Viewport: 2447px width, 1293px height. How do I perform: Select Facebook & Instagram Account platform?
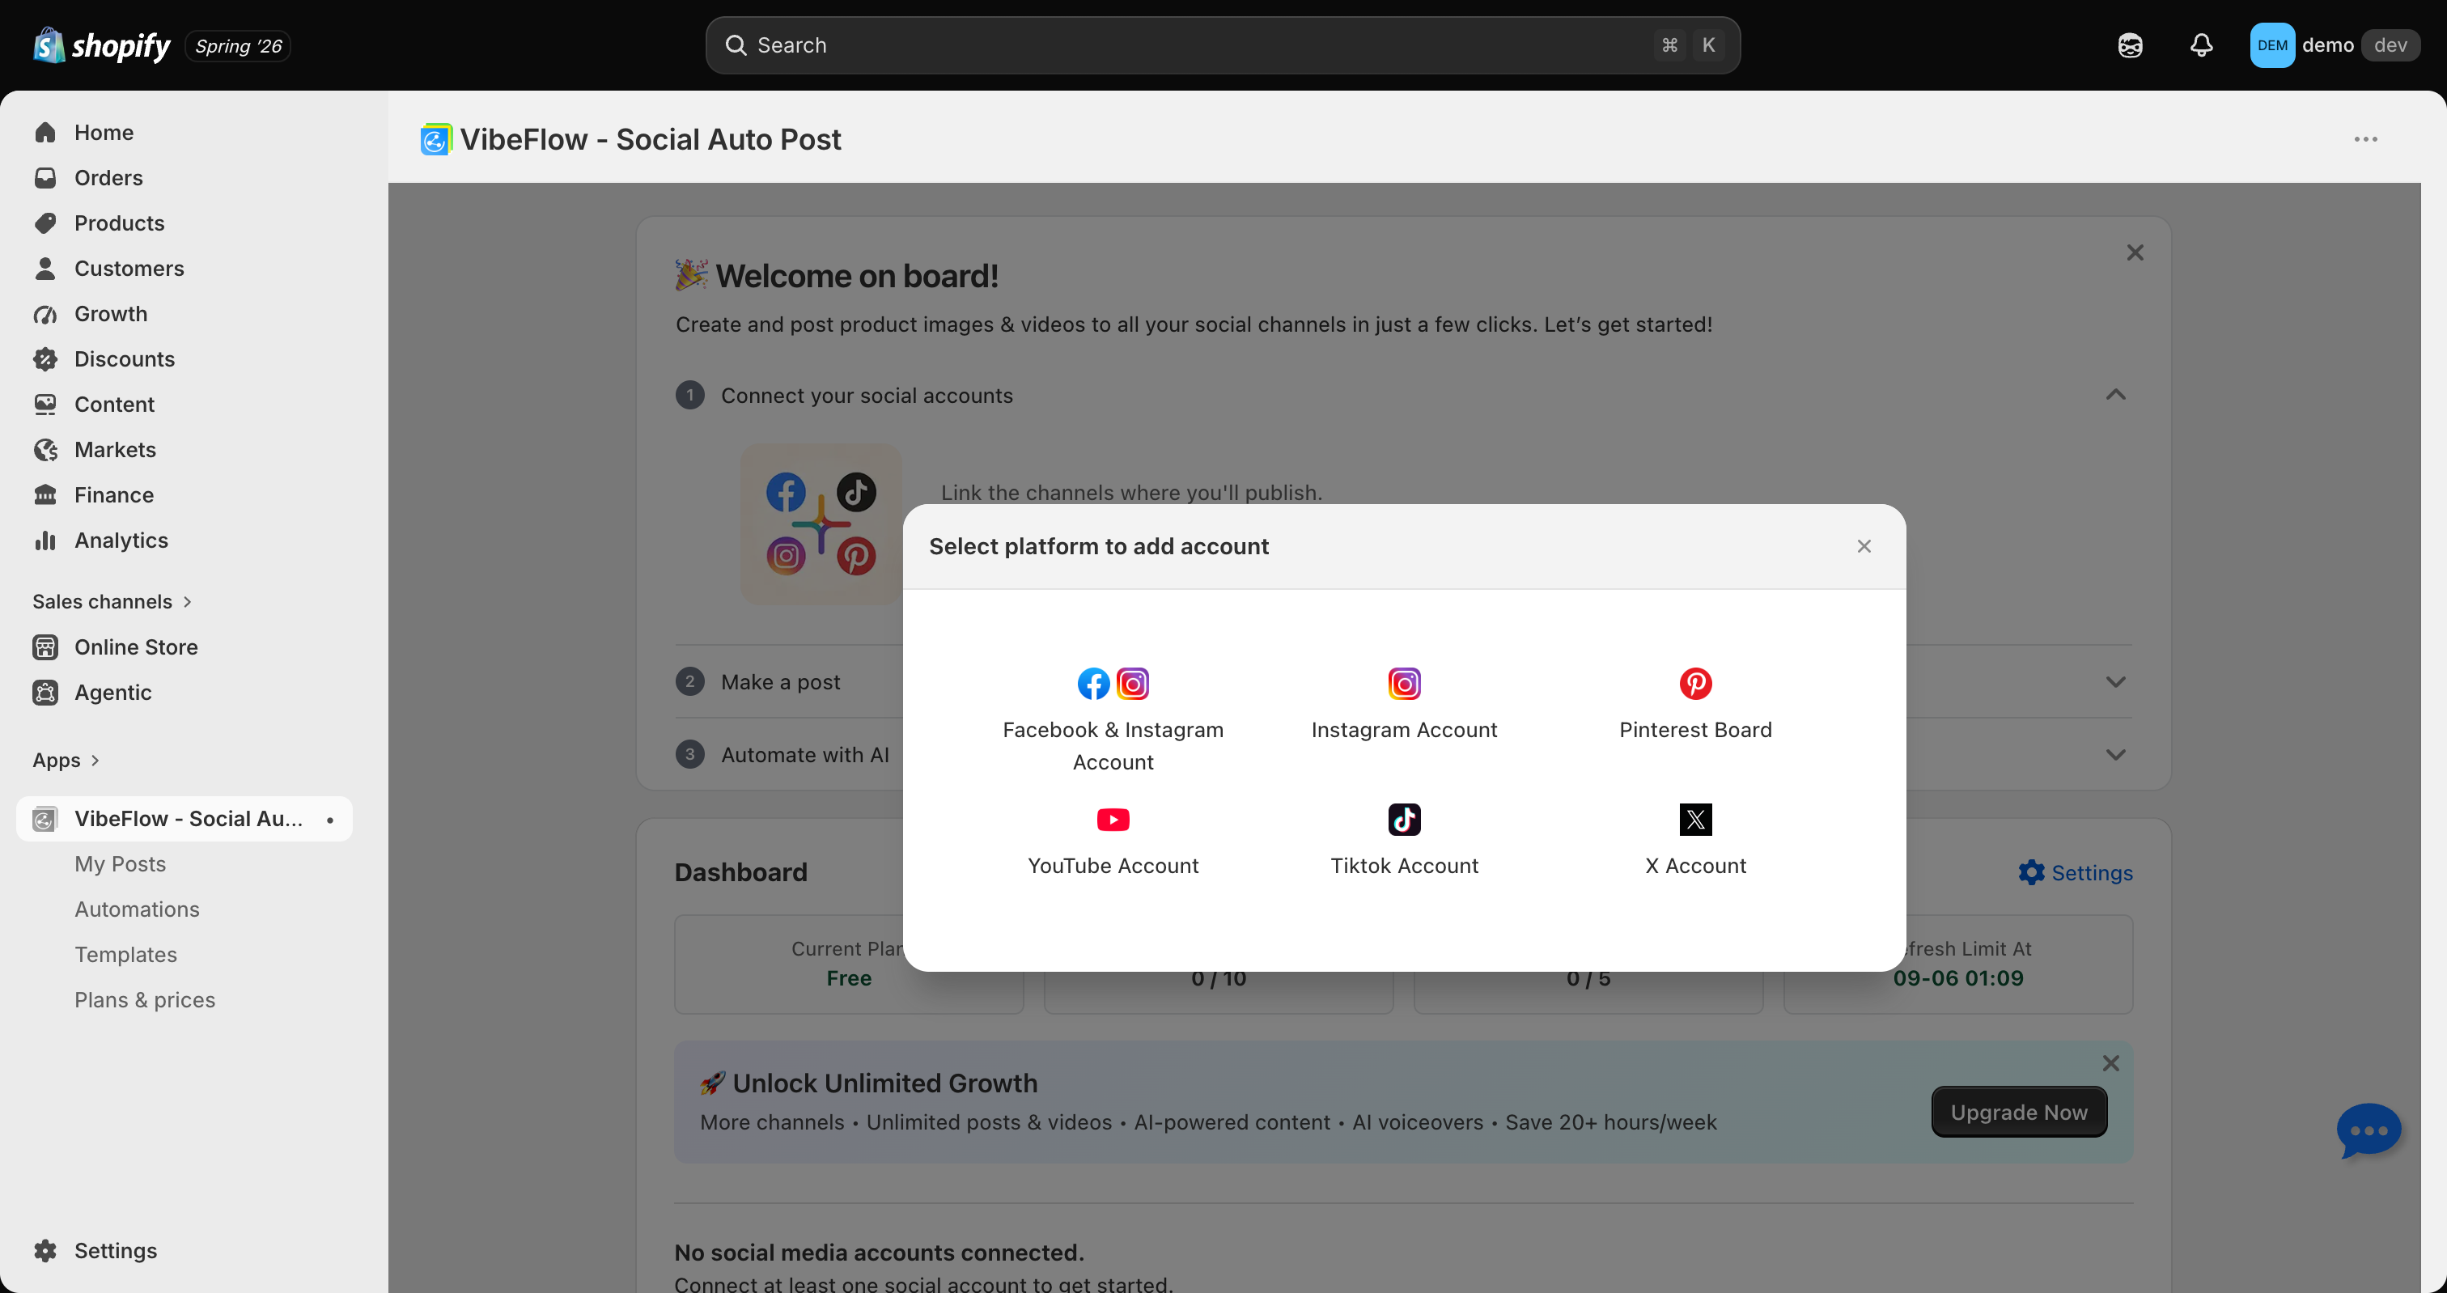[1113, 720]
